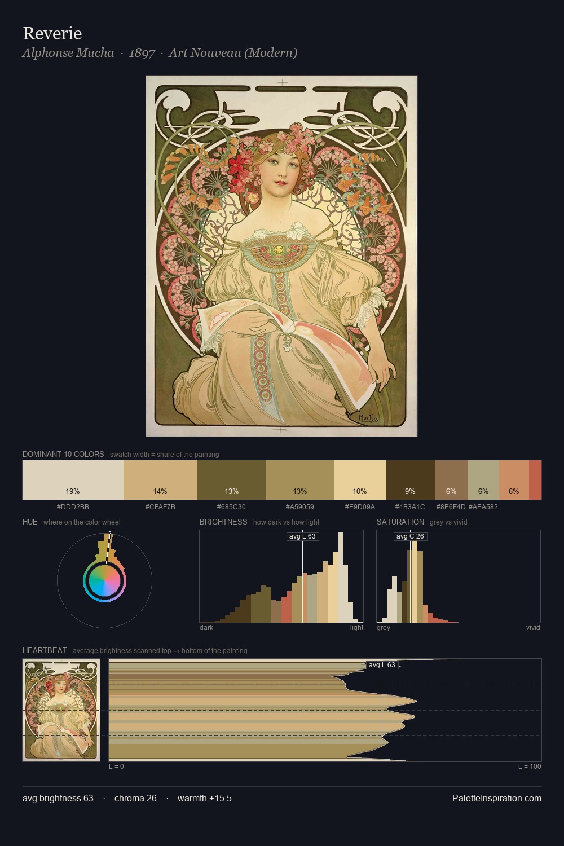This screenshot has width=564, height=846.
Task: Click the artist name Alphonse Mucha
Action: pyautogui.click(x=68, y=53)
